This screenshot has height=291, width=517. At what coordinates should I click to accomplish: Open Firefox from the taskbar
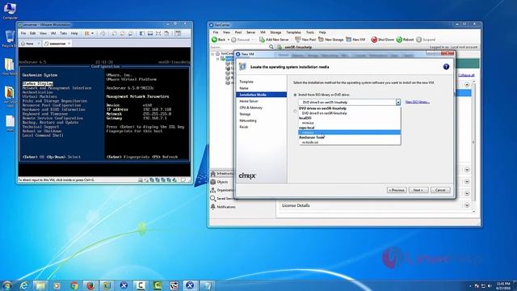[x=90, y=285]
